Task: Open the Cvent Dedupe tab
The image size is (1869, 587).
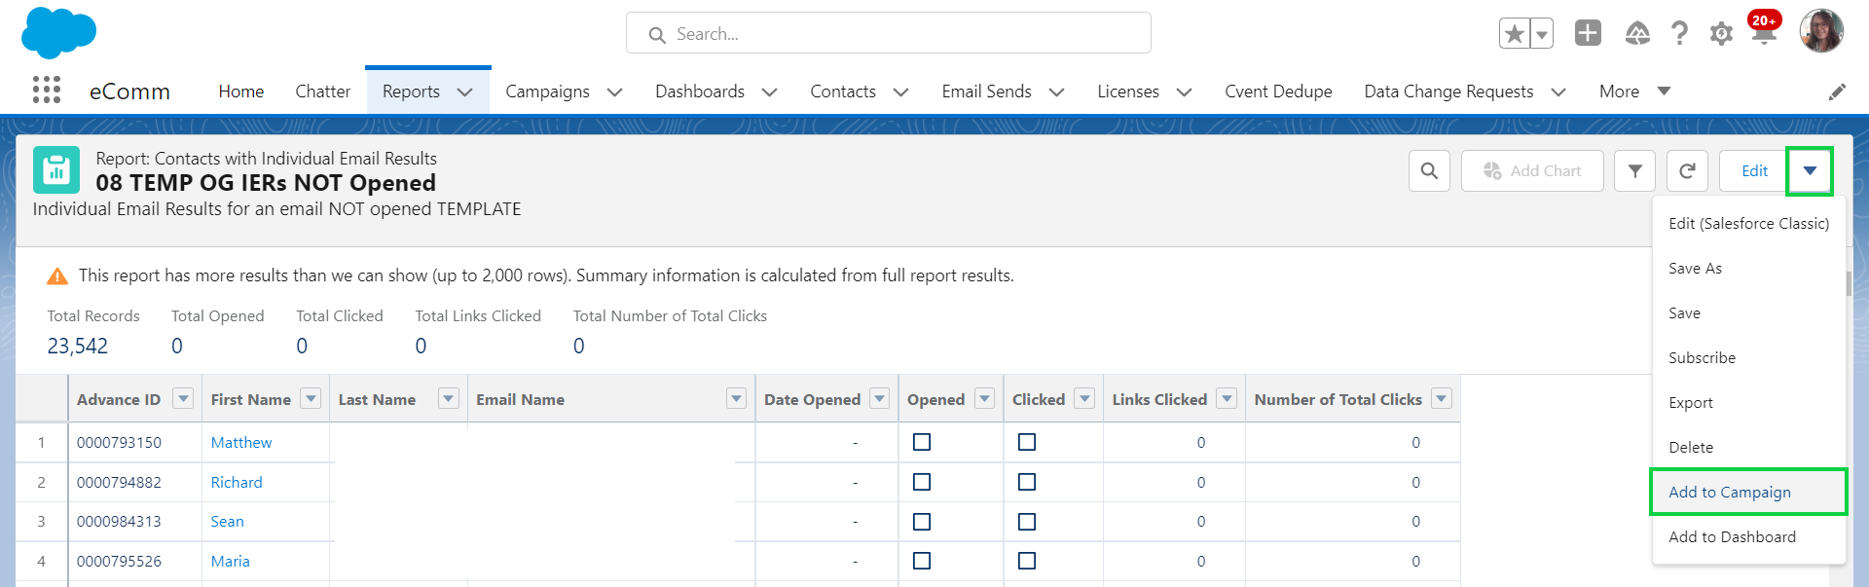Action: coord(1278,92)
